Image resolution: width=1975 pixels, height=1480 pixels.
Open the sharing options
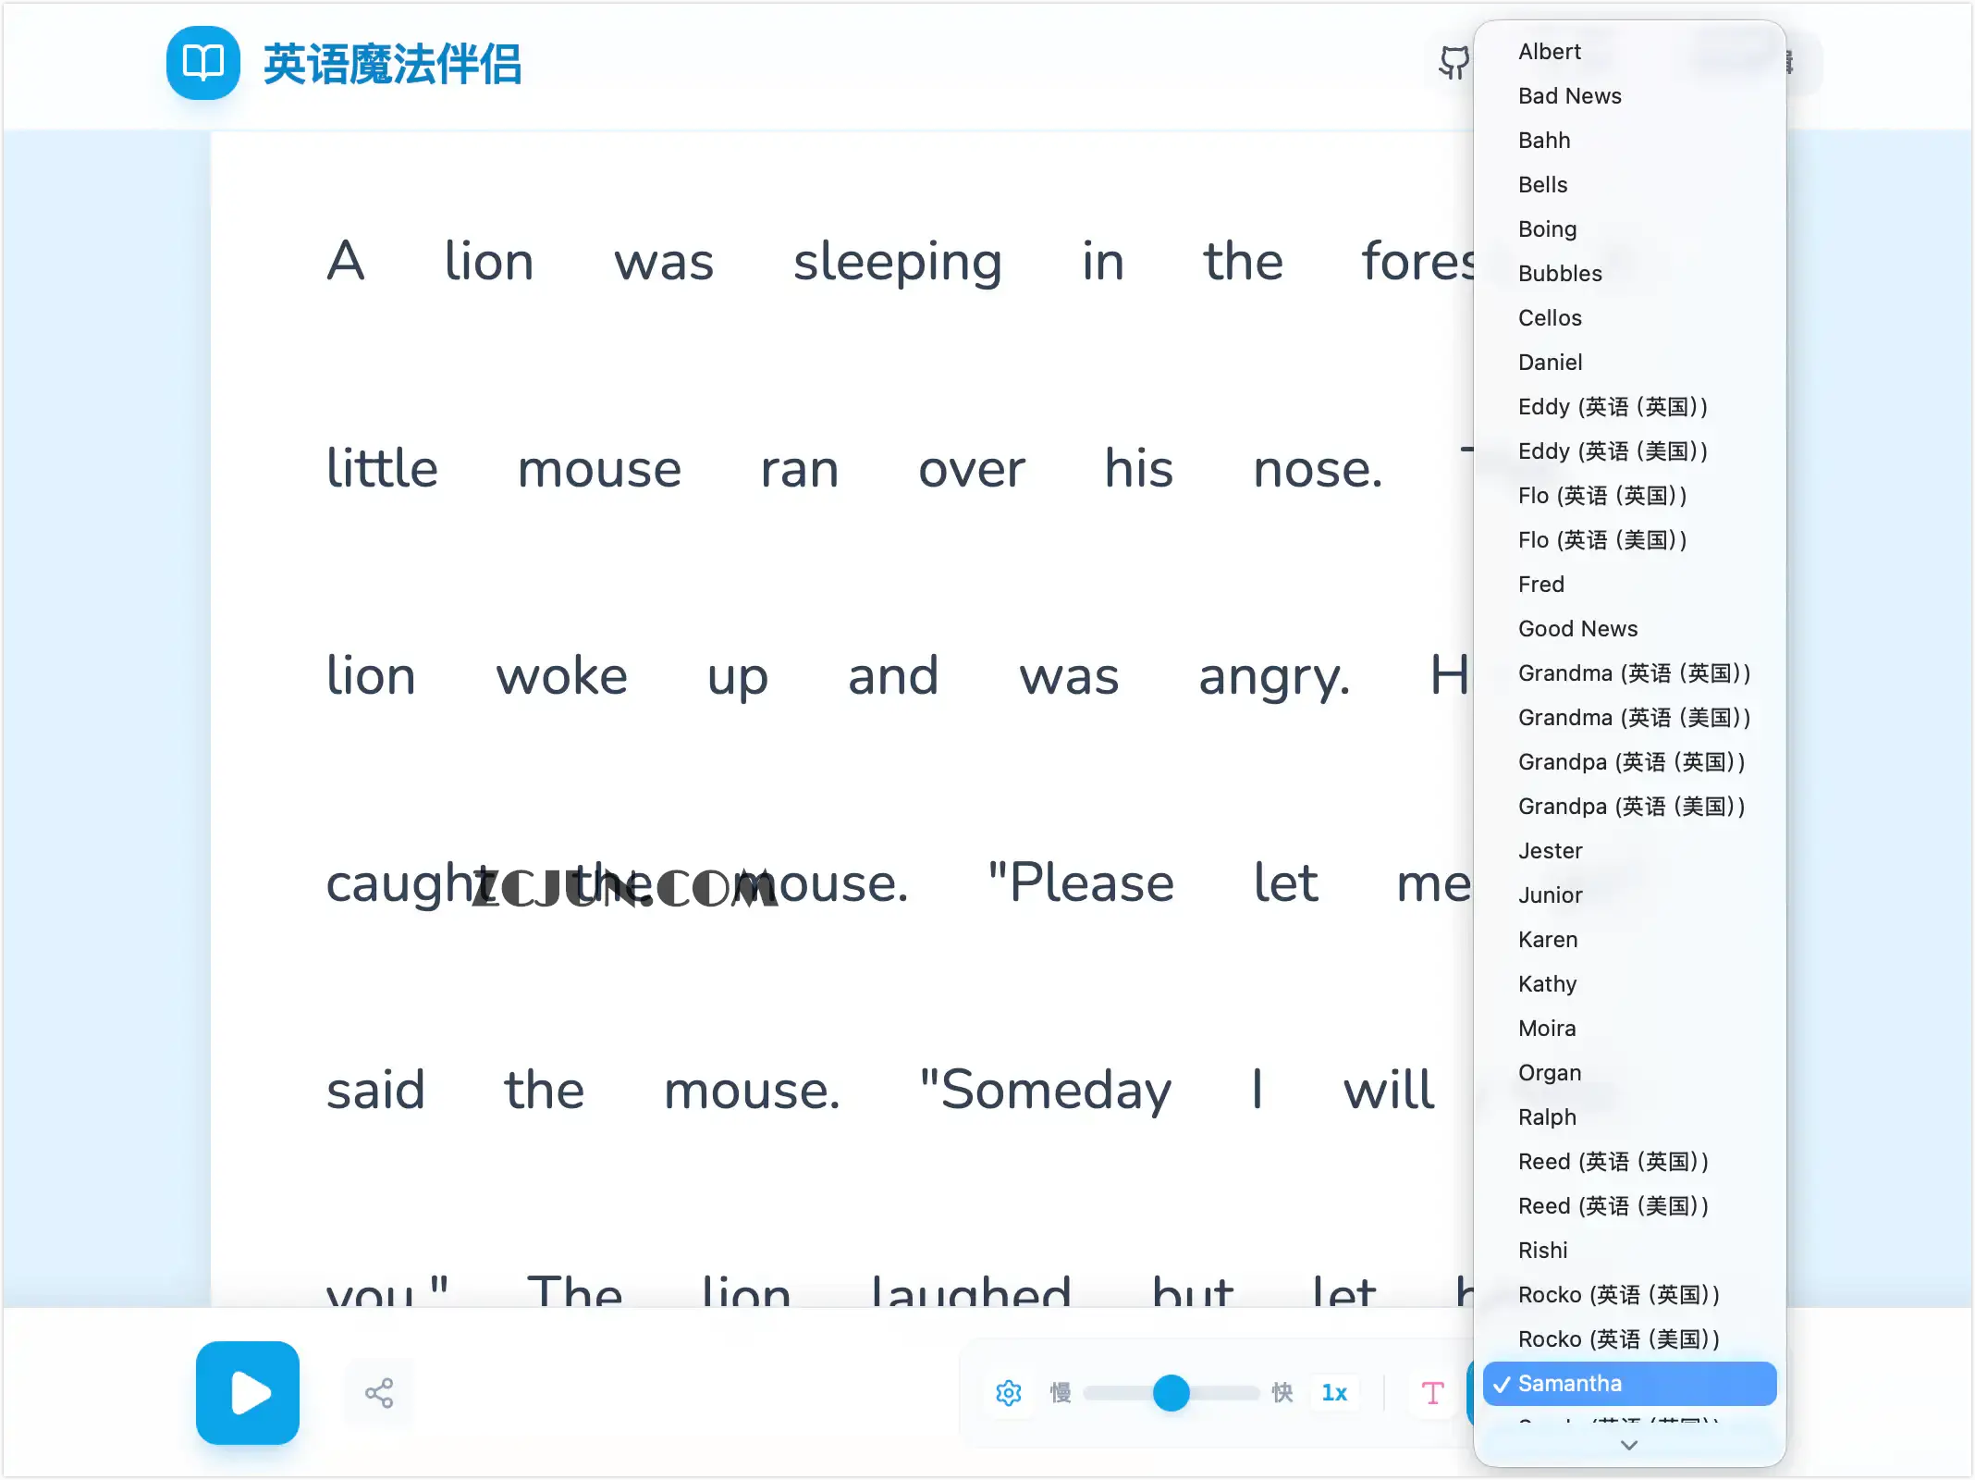click(x=379, y=1392)
